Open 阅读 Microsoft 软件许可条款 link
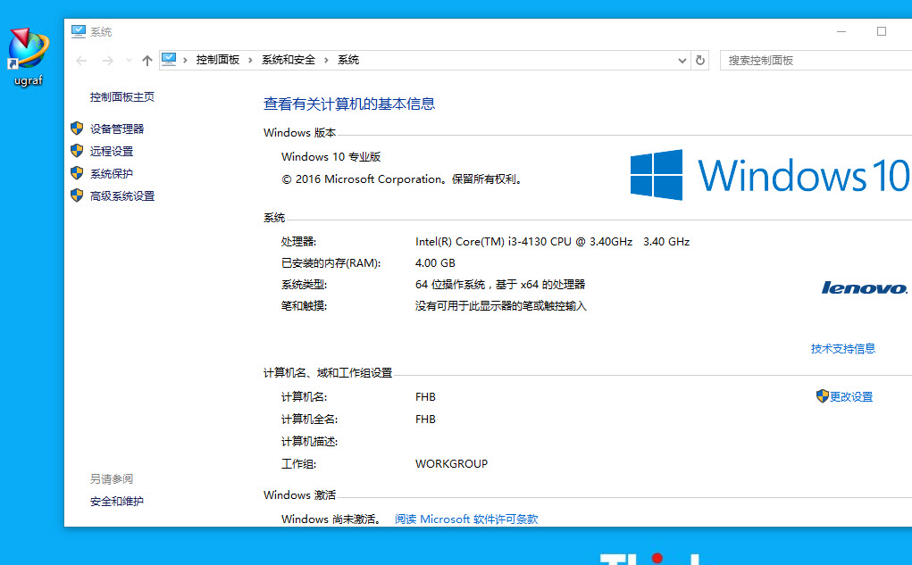The height and width of the screenshot is (565, 912). click(x=466, y=519)
